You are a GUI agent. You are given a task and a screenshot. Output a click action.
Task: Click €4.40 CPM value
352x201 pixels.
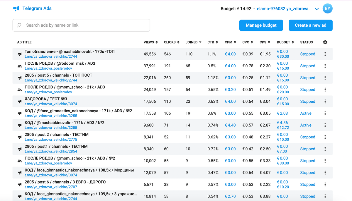230,125
